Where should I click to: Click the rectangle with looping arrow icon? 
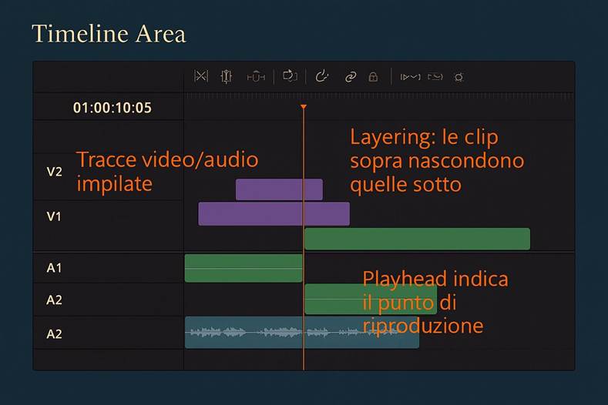[290, 76]
